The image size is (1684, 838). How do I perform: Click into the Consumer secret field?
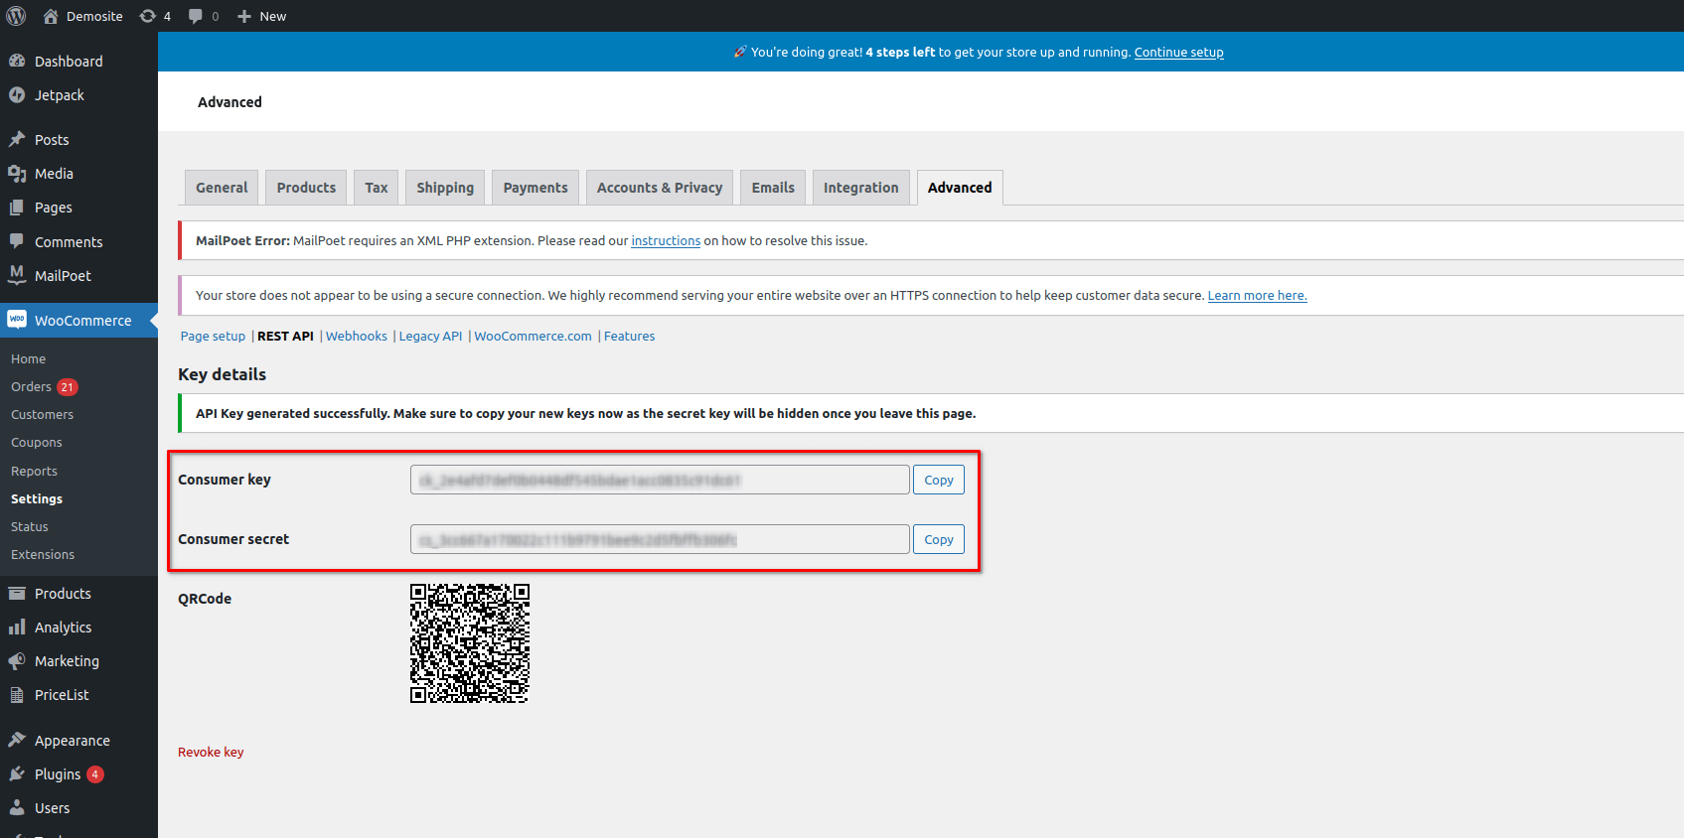point(660,539)
